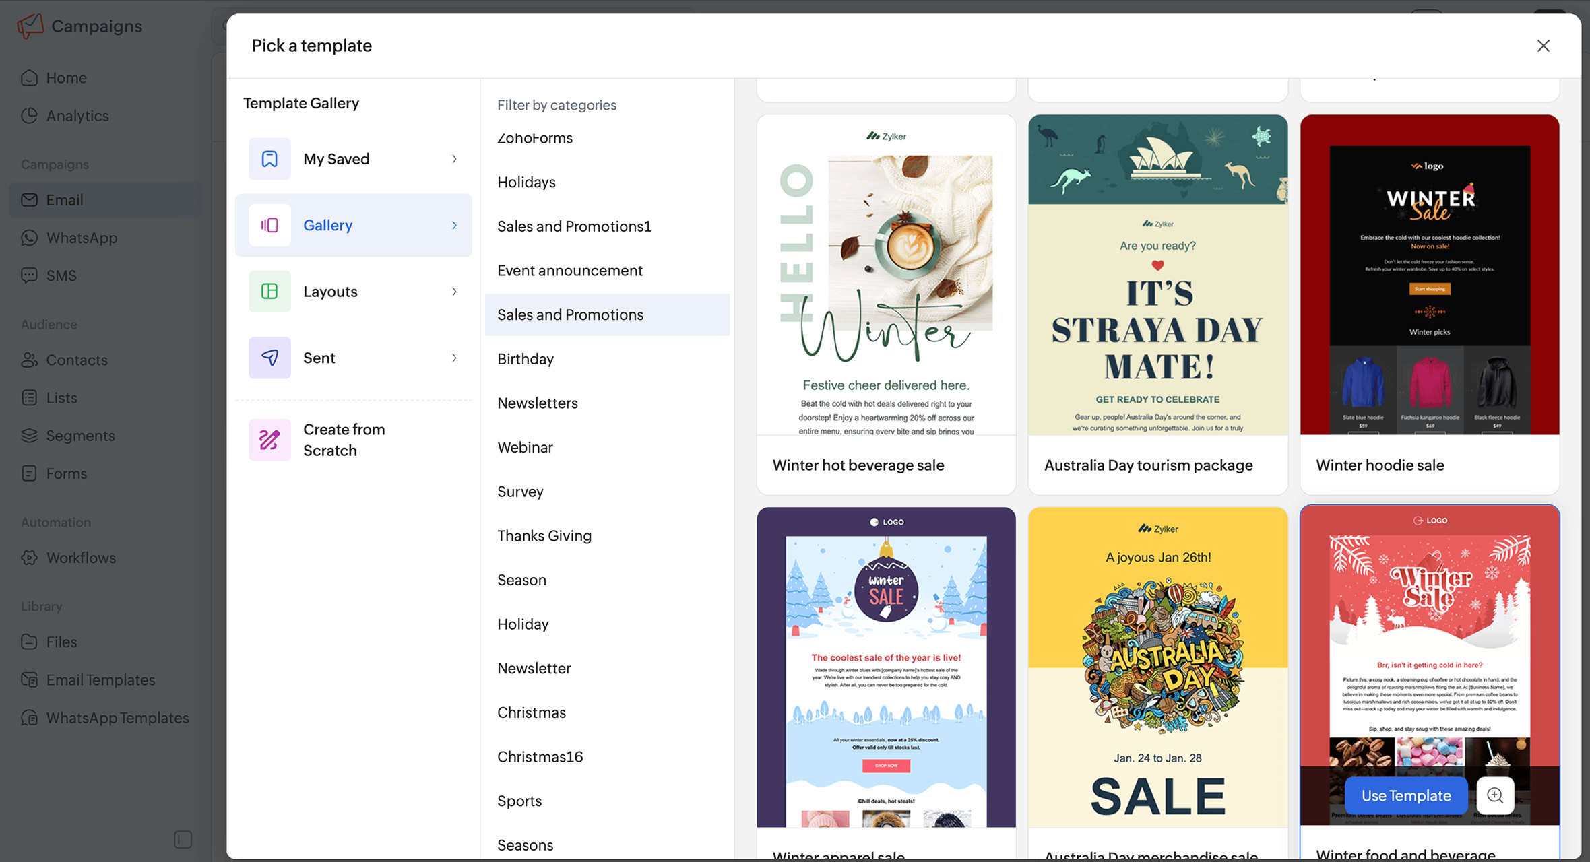Open Email Templates in the library

point(100,679)
